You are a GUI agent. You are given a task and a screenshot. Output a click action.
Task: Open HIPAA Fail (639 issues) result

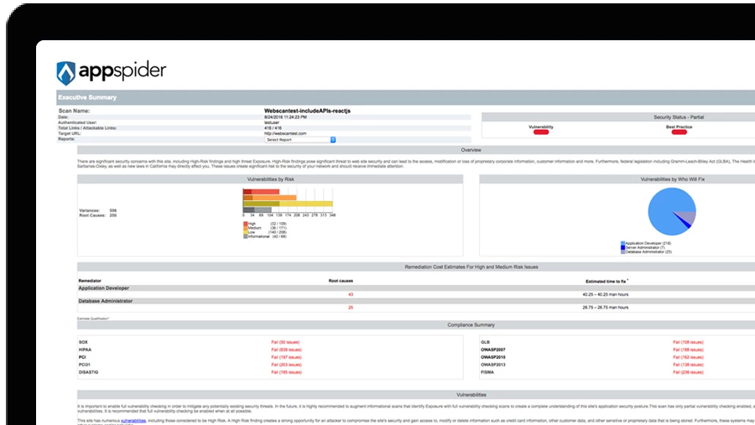tap(287, 350)
